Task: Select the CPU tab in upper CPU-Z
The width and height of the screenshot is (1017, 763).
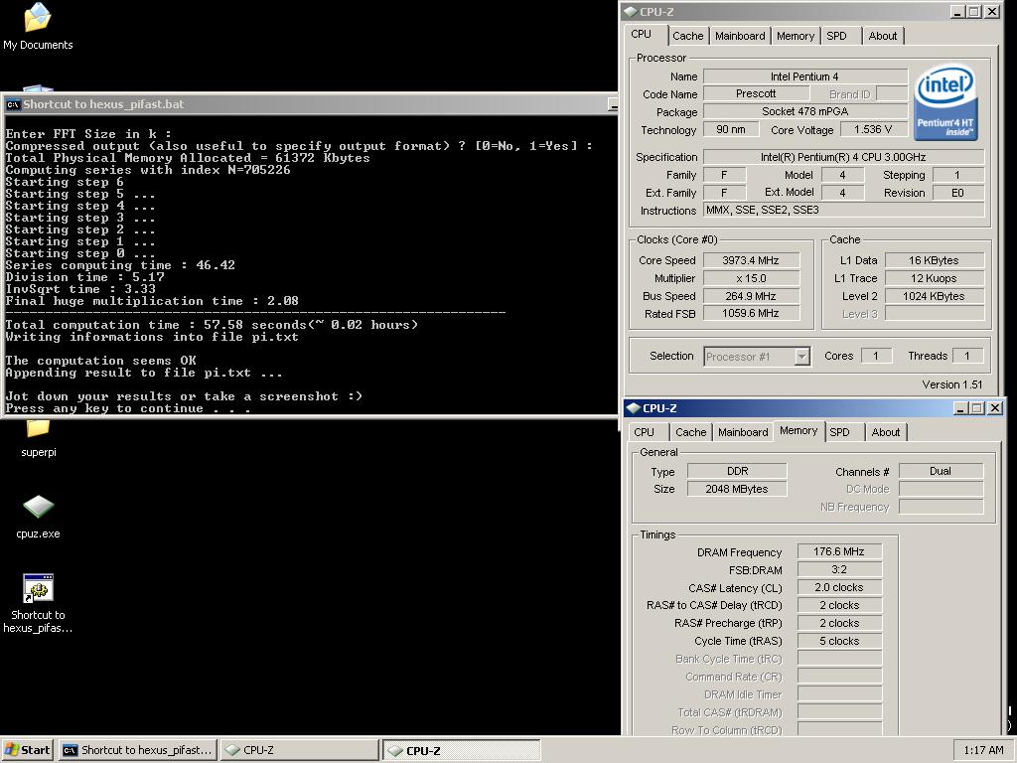Action: point(641,35)
